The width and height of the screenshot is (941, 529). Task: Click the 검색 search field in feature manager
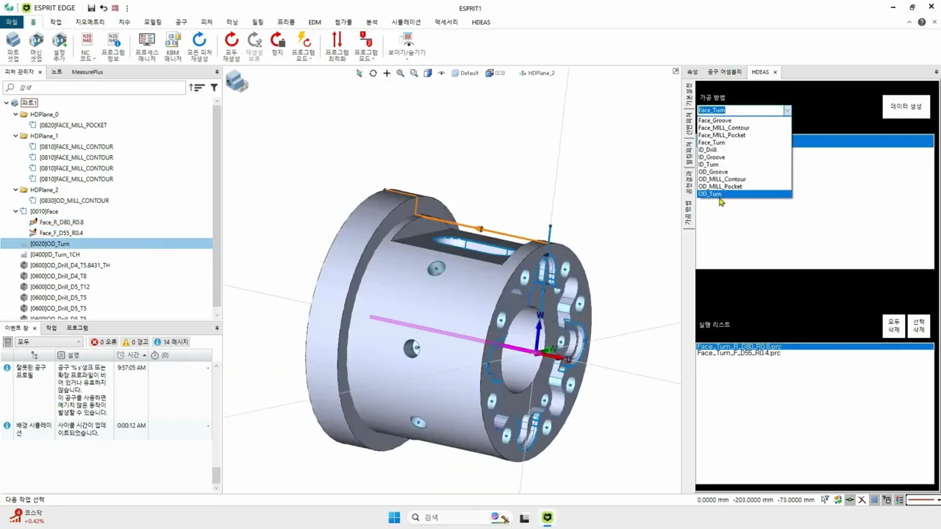click(94, 87)
